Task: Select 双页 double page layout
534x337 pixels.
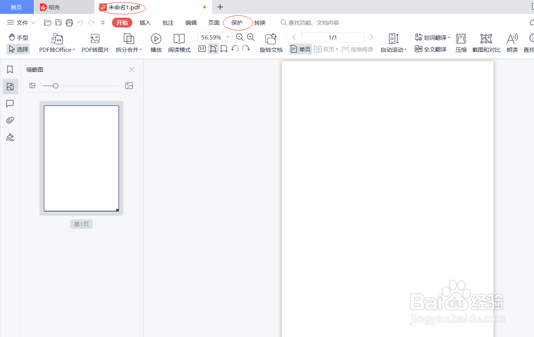Action: (x=326, y=49)
